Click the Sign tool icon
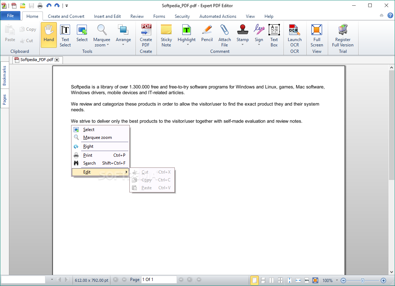The width and height of the screenshot is (395, 286). click(259, 30)
